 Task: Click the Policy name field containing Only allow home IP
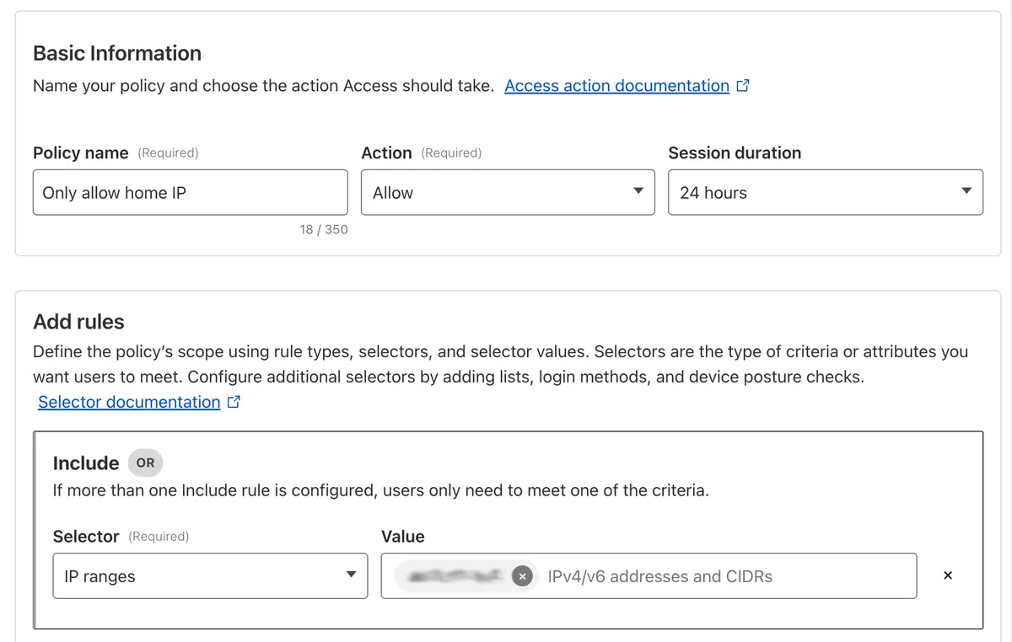190,192
